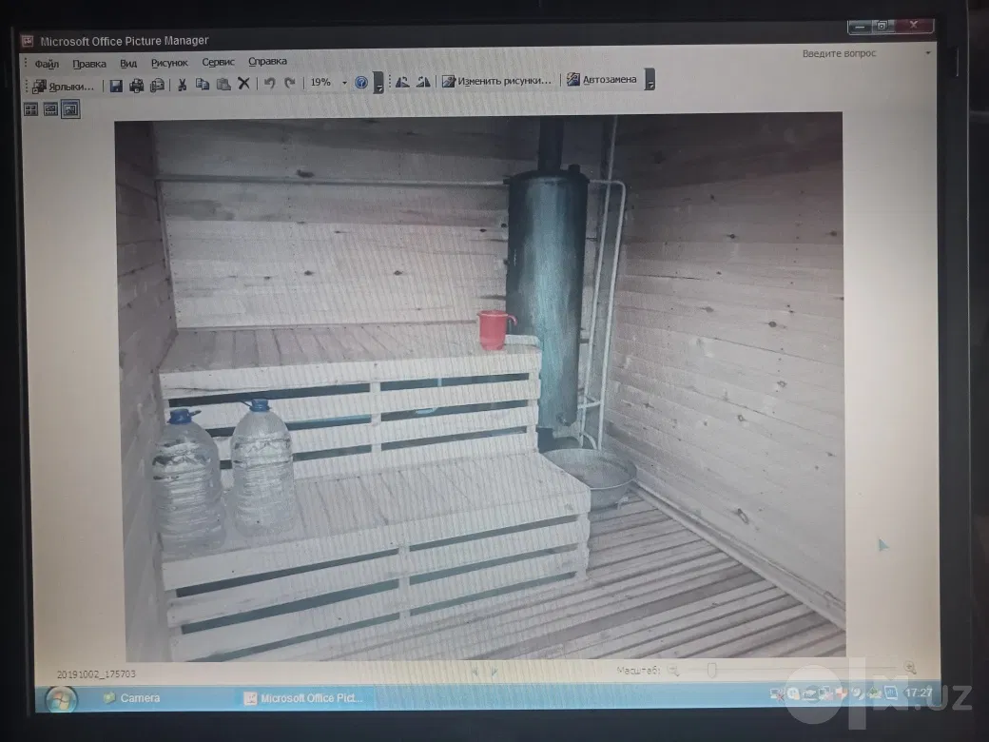Click the Автозамена button
This screenshot has width=989, height=742.
[602, 80]
